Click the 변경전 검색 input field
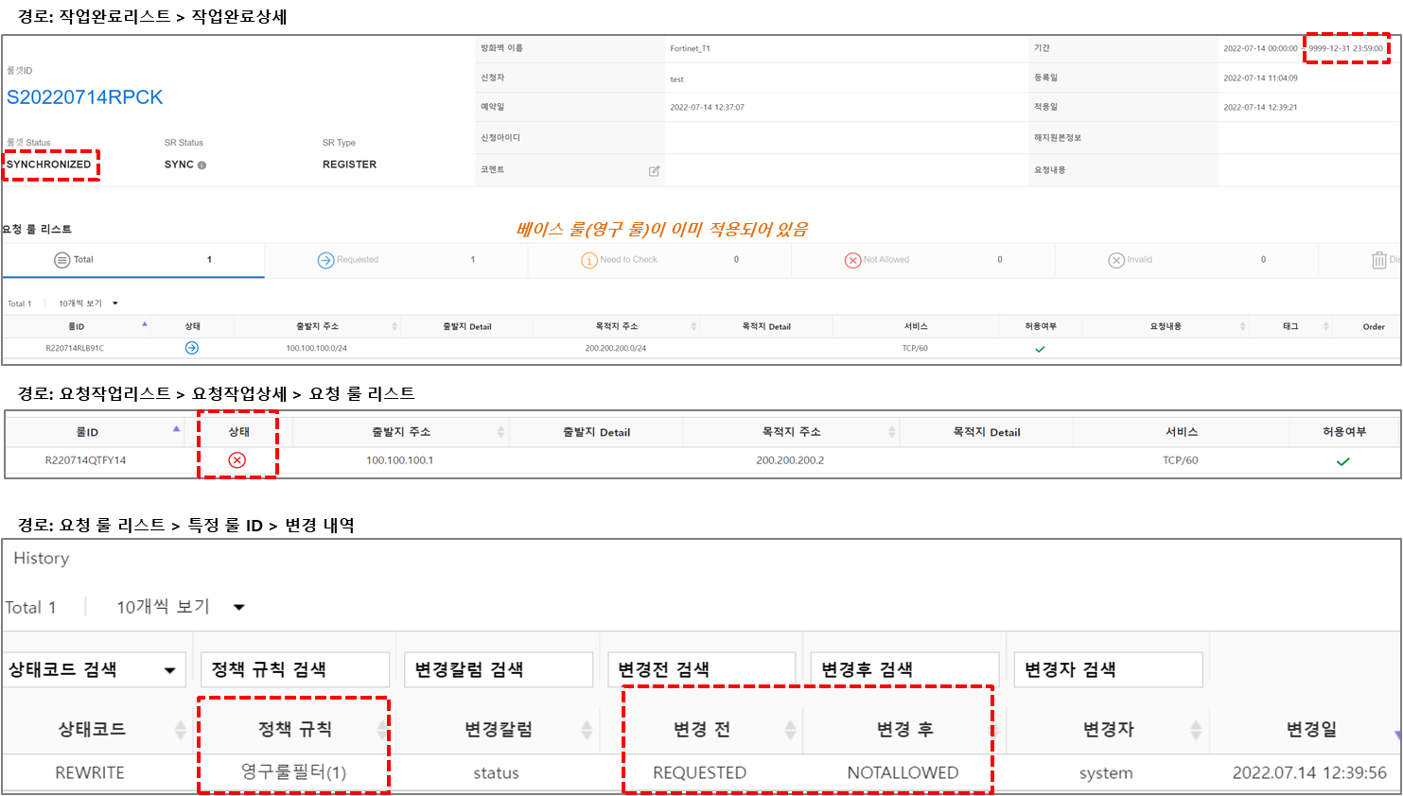 (x=702, y=669)
